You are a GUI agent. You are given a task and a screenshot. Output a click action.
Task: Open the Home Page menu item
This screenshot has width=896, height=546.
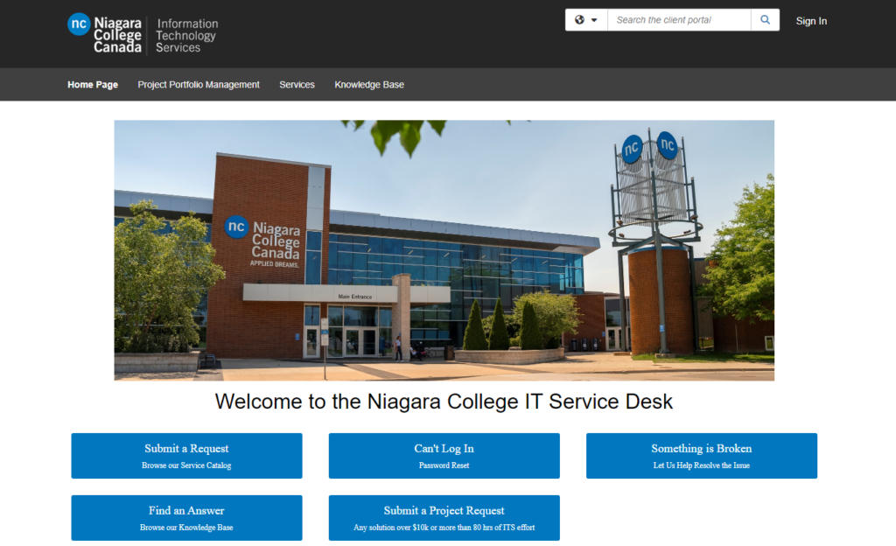tap(92, 84)
